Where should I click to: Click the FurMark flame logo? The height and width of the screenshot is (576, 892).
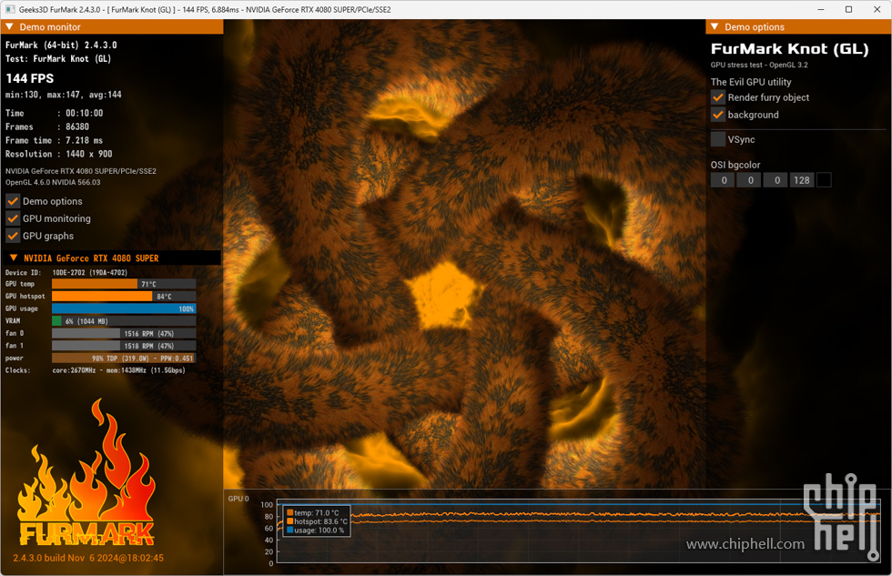click(87, 473)
